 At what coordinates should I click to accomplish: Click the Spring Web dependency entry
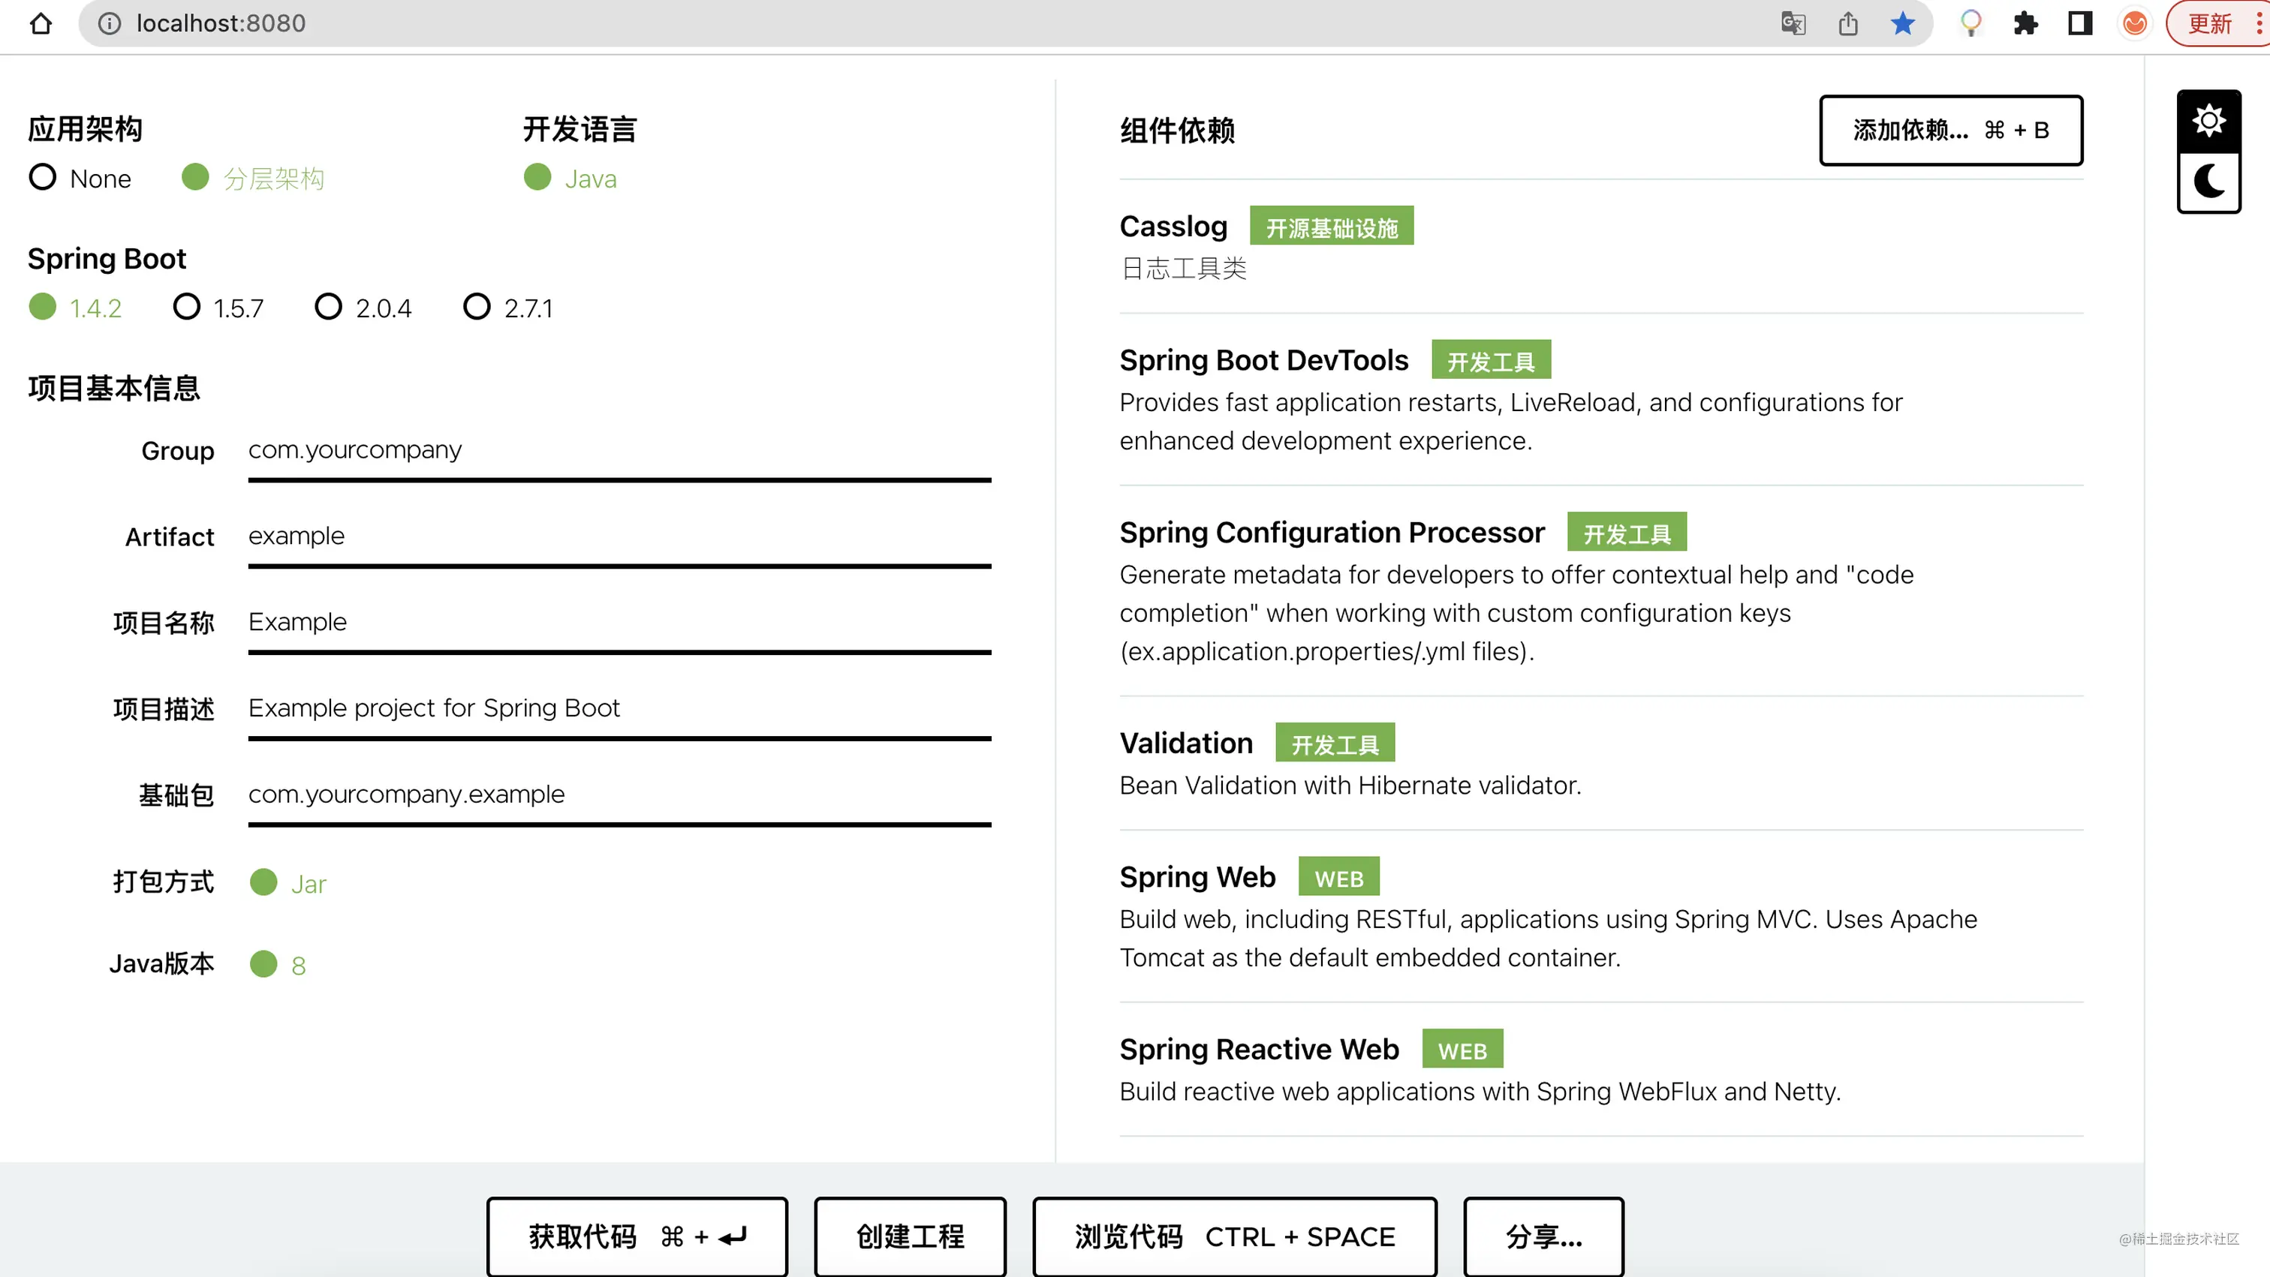[1601, 917]
